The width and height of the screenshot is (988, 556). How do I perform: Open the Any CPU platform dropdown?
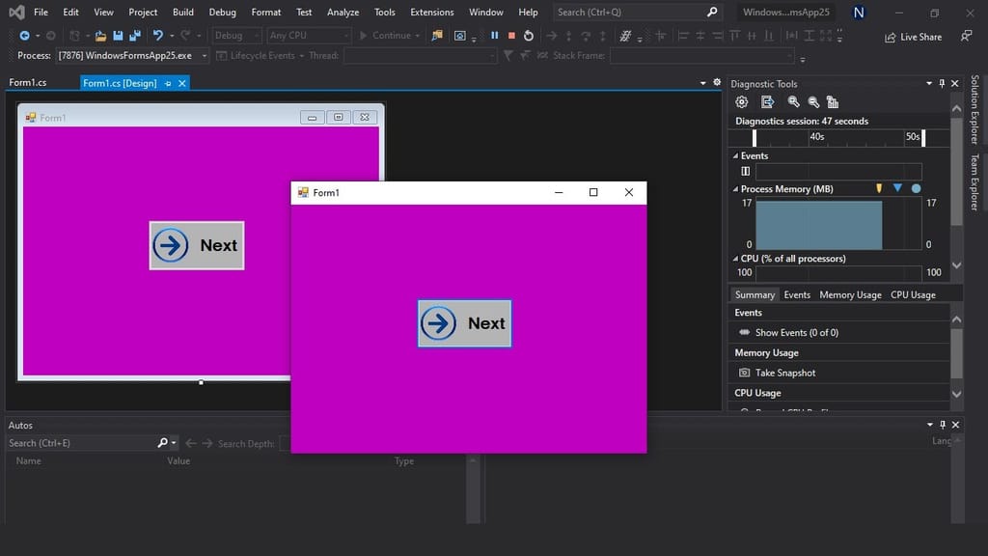(x=307, y=35)
